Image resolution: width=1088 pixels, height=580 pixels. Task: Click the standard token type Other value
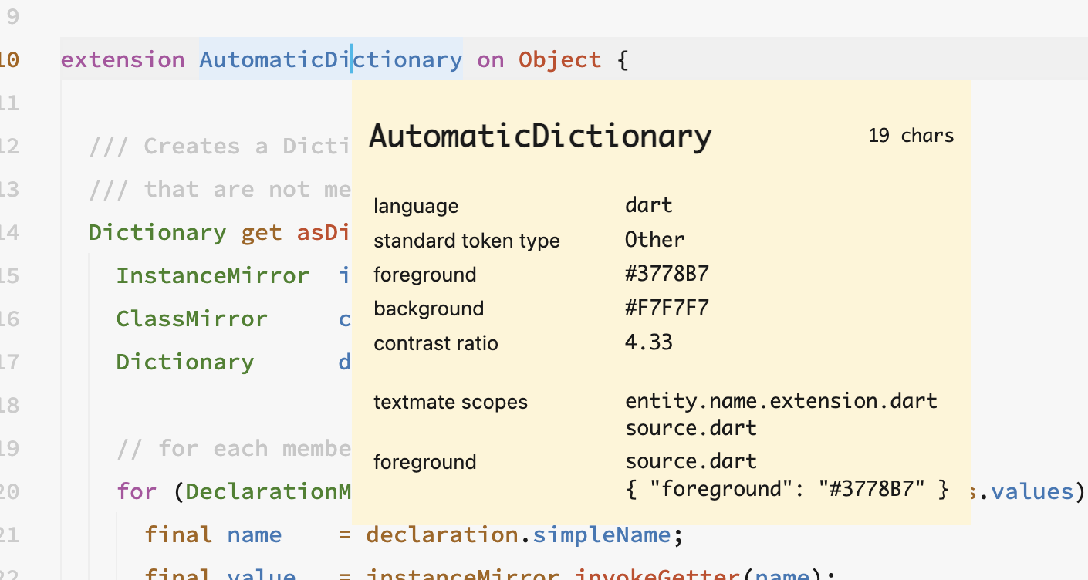tap(654, 239)
